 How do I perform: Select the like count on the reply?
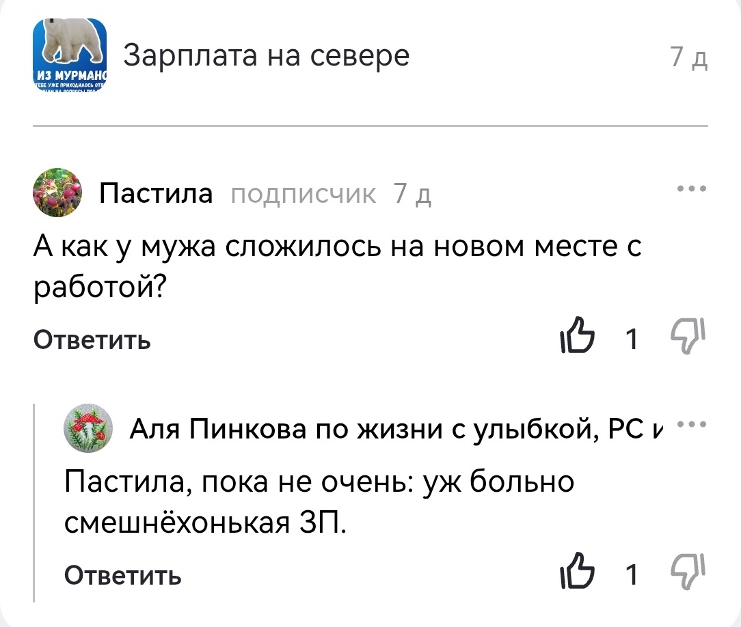tap(632, 572)
